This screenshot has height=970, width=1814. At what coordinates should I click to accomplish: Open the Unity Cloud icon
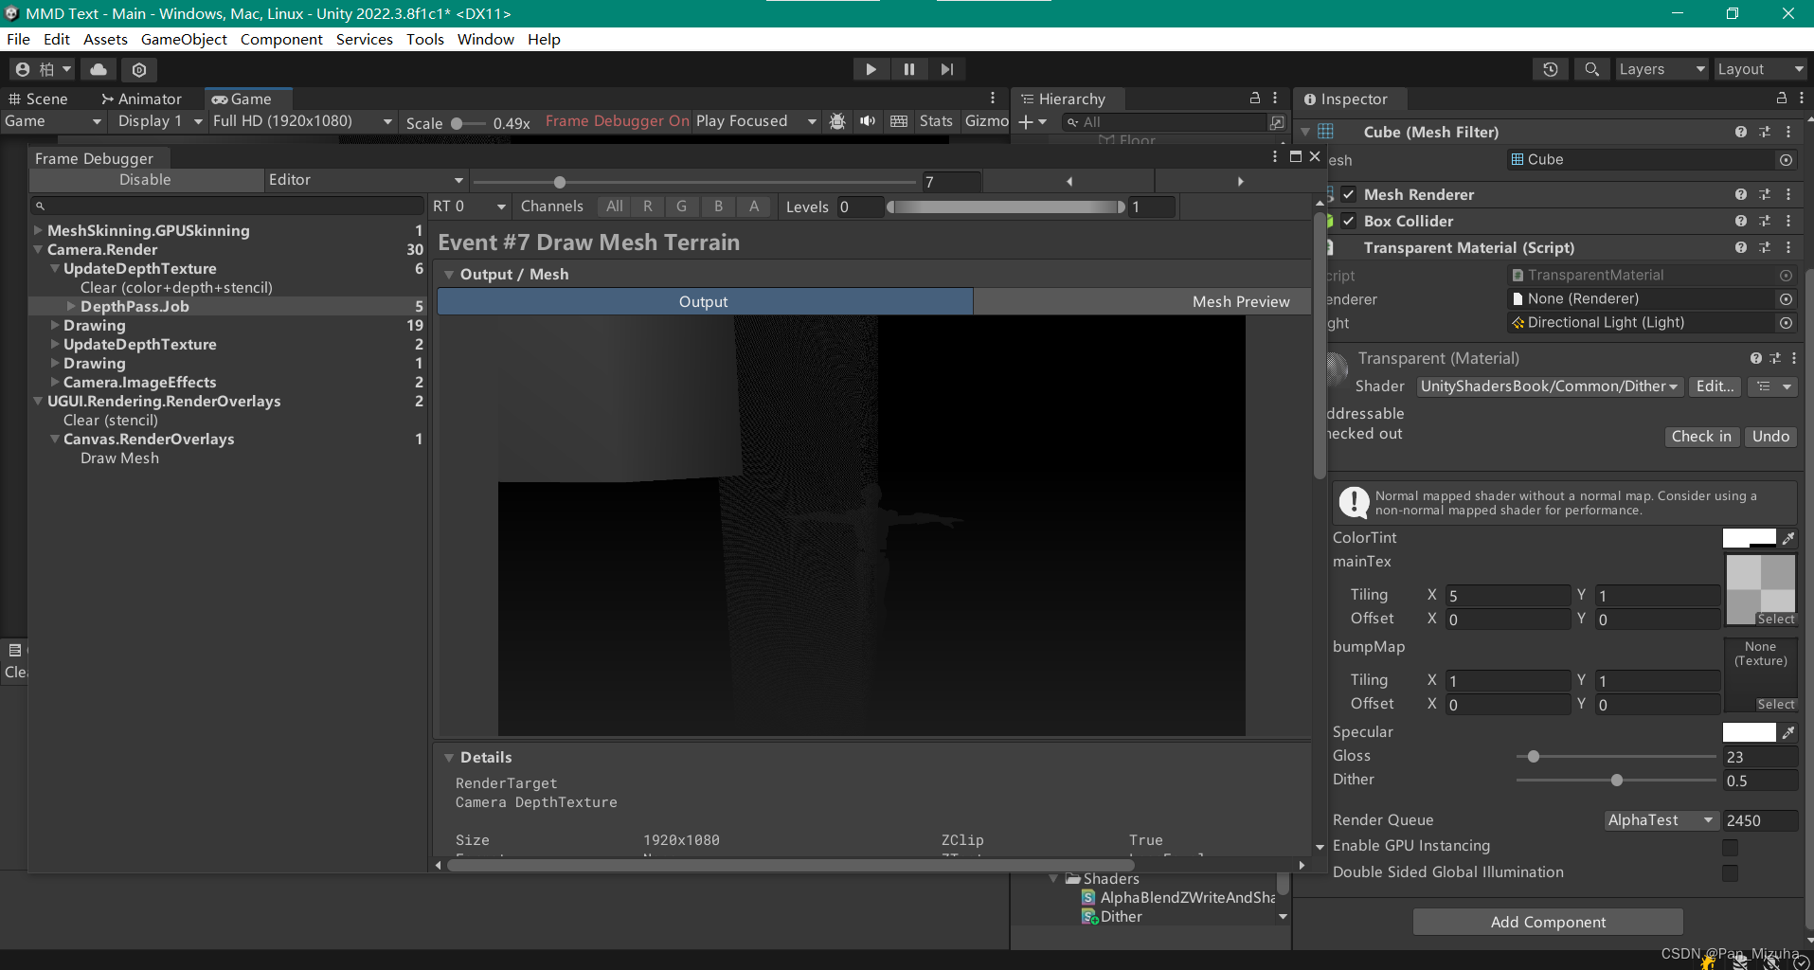(x=98, y=68)
